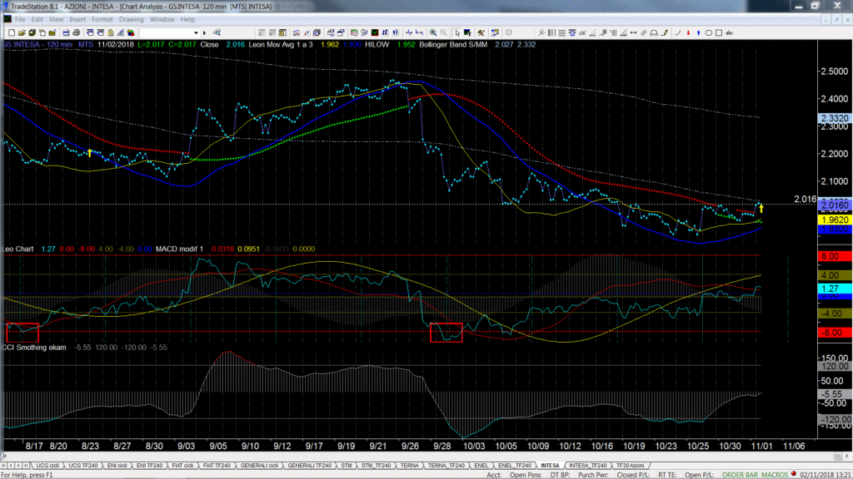Screen dimensions: 853x479
Task: Open the Window menu
Action: point(162,20)
